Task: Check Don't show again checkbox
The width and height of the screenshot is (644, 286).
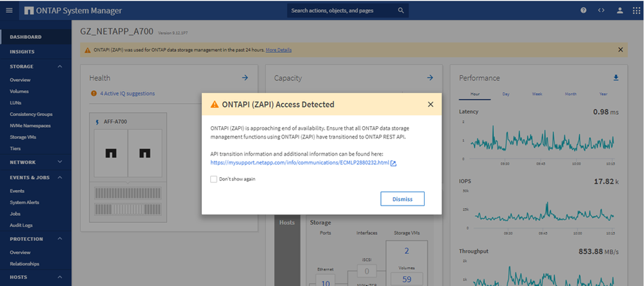Action: coord(213,179)
